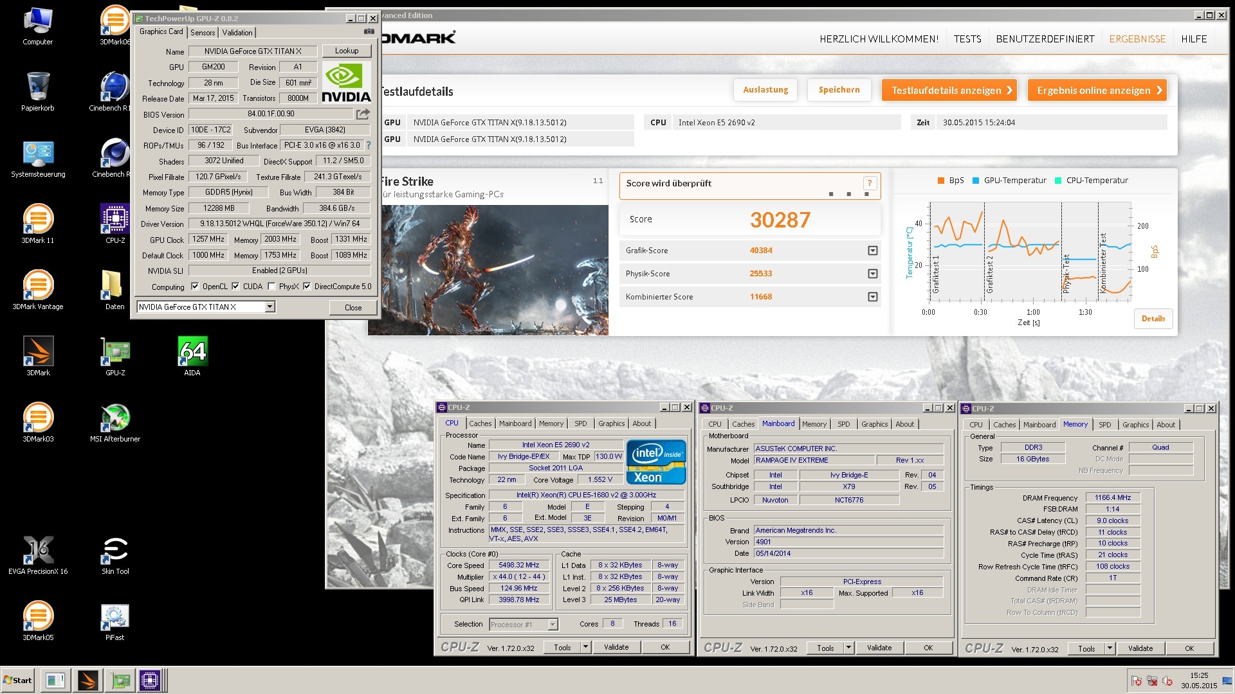Open Tools dropdown arrow in CPU-Z Memory window
The image size is (1235, 694).
(1110, 649)
